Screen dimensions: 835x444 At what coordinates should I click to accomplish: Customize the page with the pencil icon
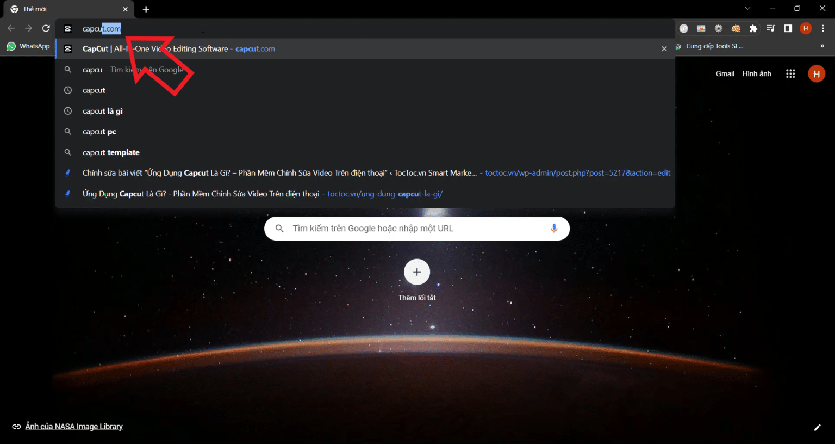(817, 427)
